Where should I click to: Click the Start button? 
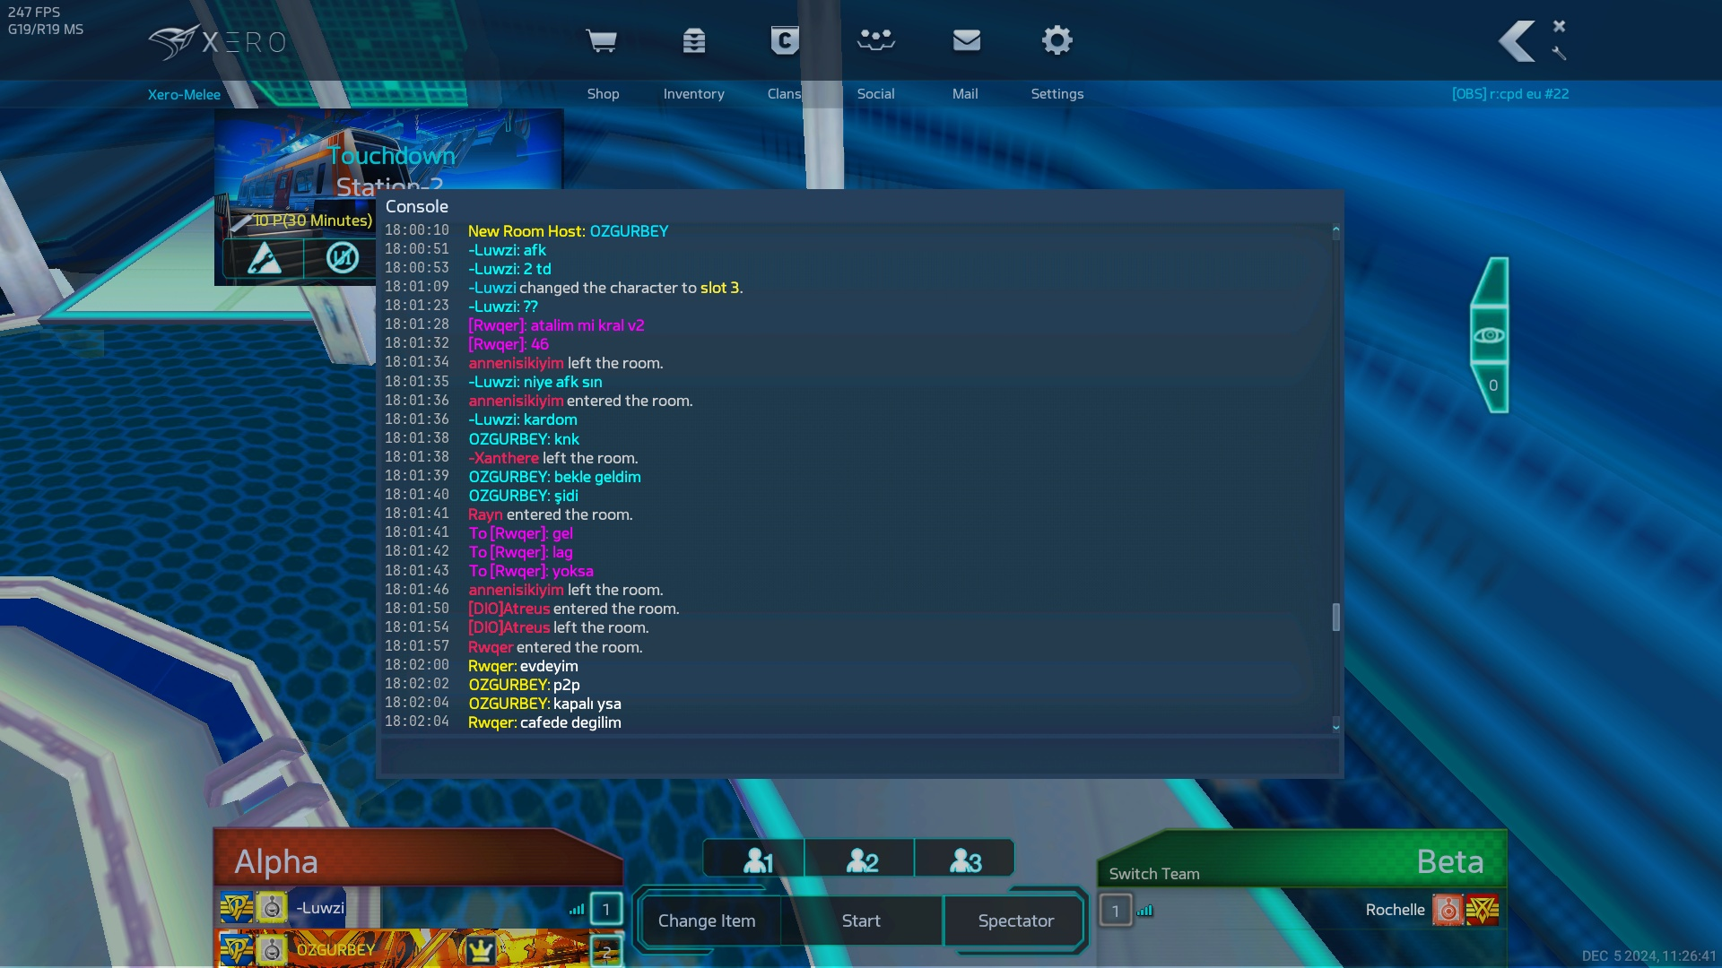point(860,920)
